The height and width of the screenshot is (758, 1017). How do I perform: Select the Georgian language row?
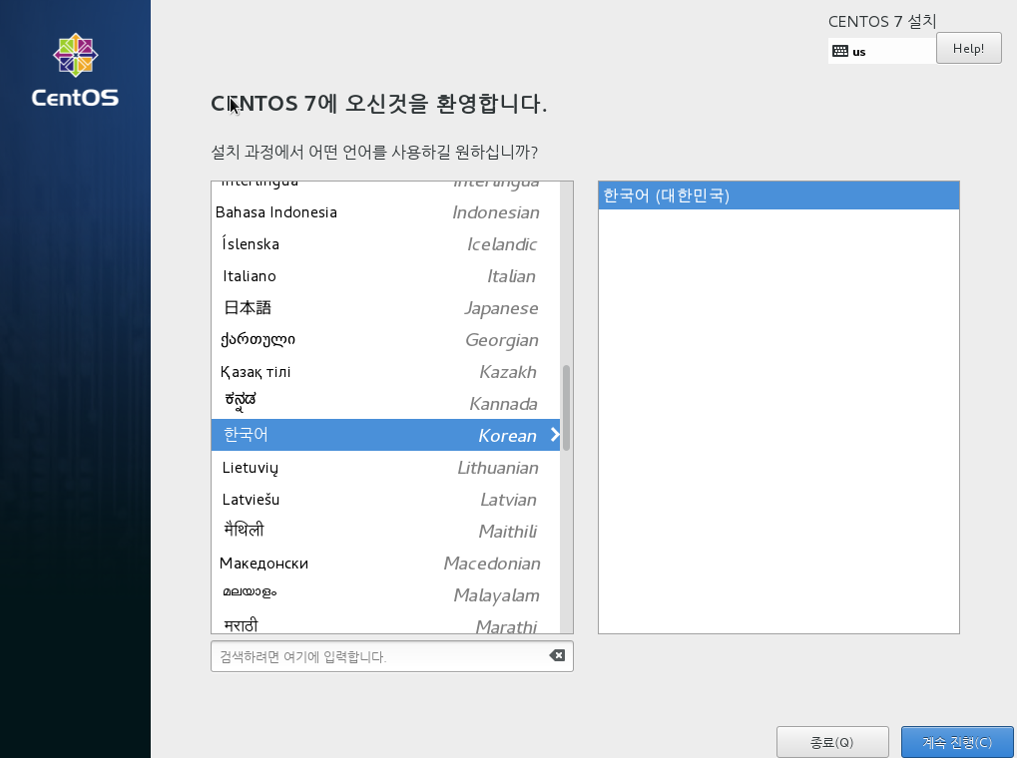tap(385, 339)
